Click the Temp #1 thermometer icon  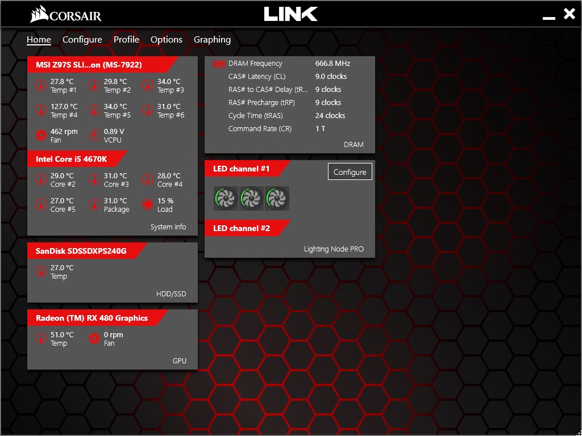click(x=41, y=85)
